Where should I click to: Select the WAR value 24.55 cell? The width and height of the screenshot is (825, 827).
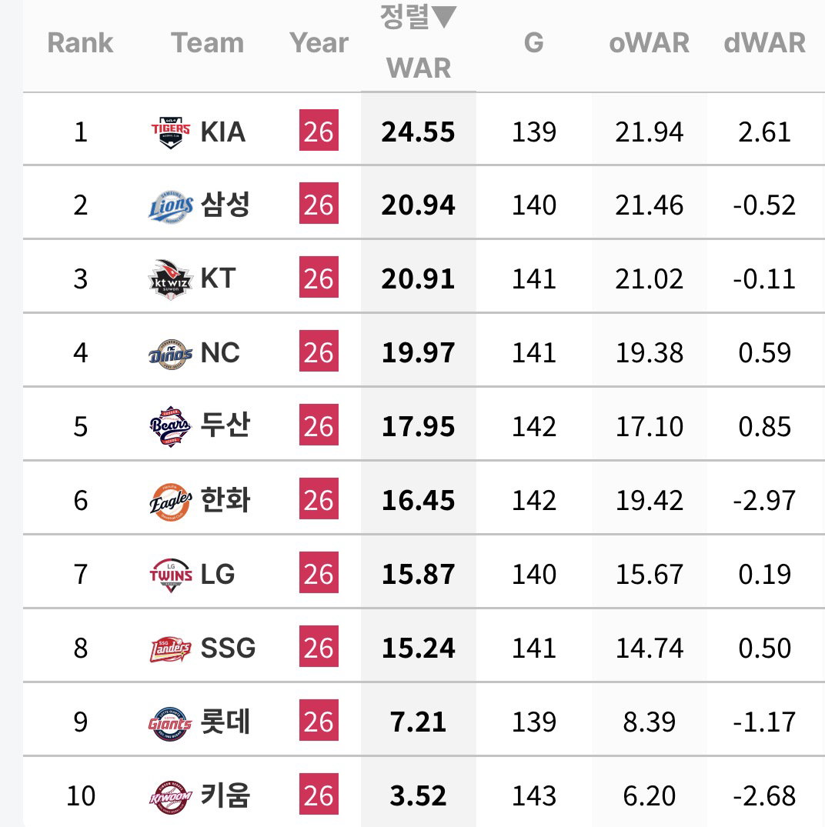419,132
